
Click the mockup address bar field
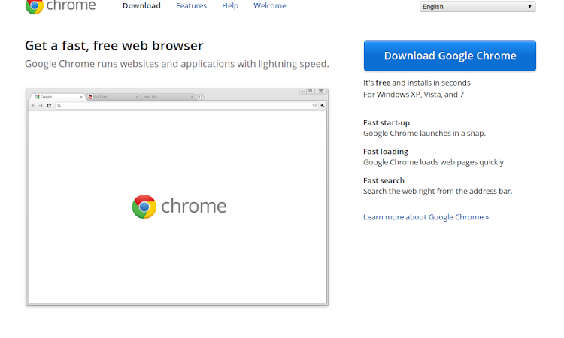[186, 106]
